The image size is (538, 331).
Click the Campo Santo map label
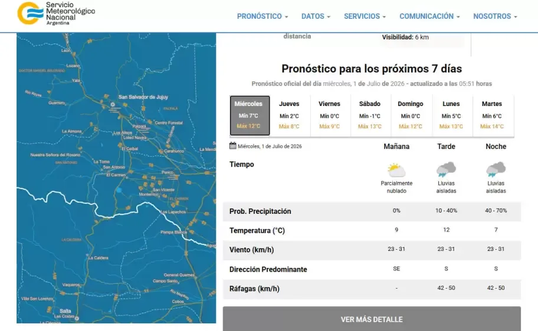point(165,280)
